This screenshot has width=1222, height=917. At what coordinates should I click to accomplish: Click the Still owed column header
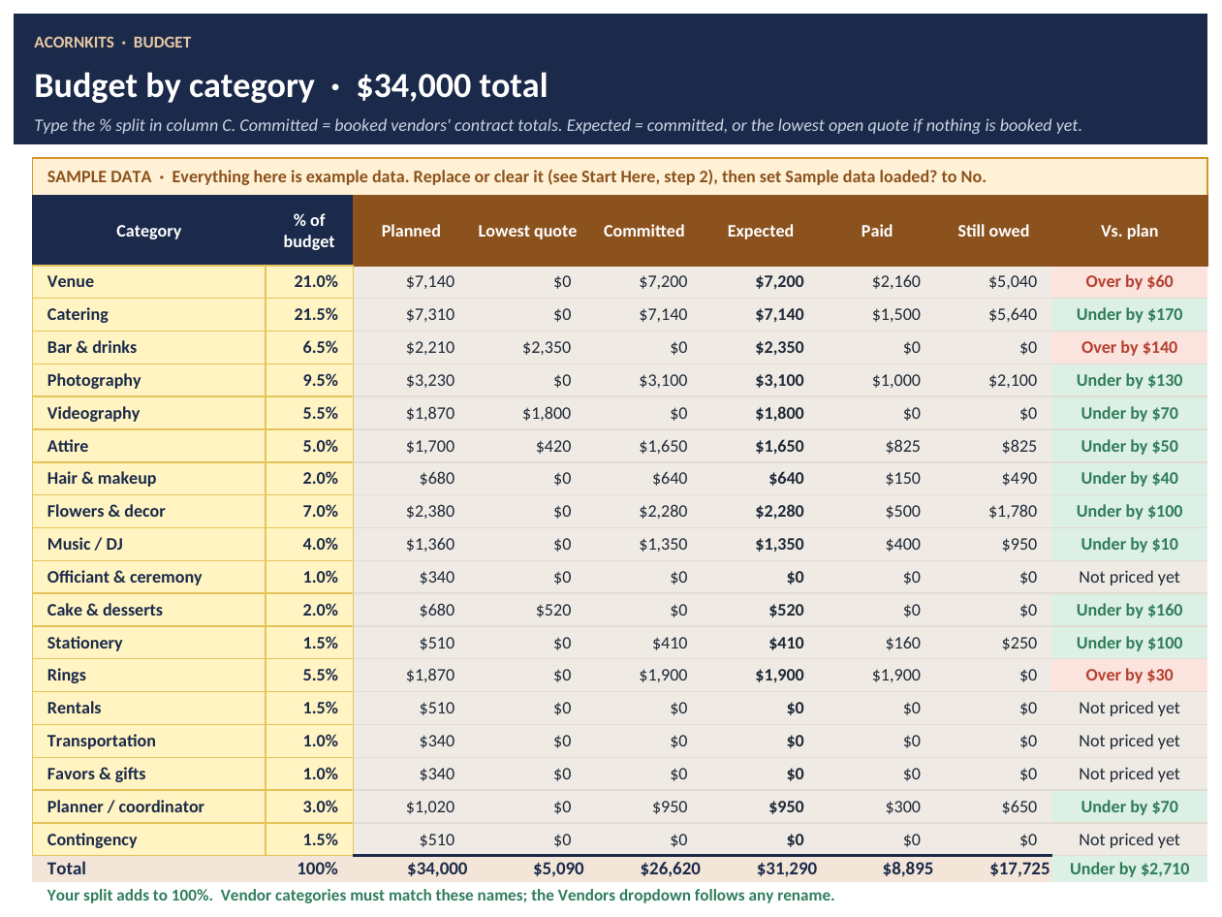(993, 231)
